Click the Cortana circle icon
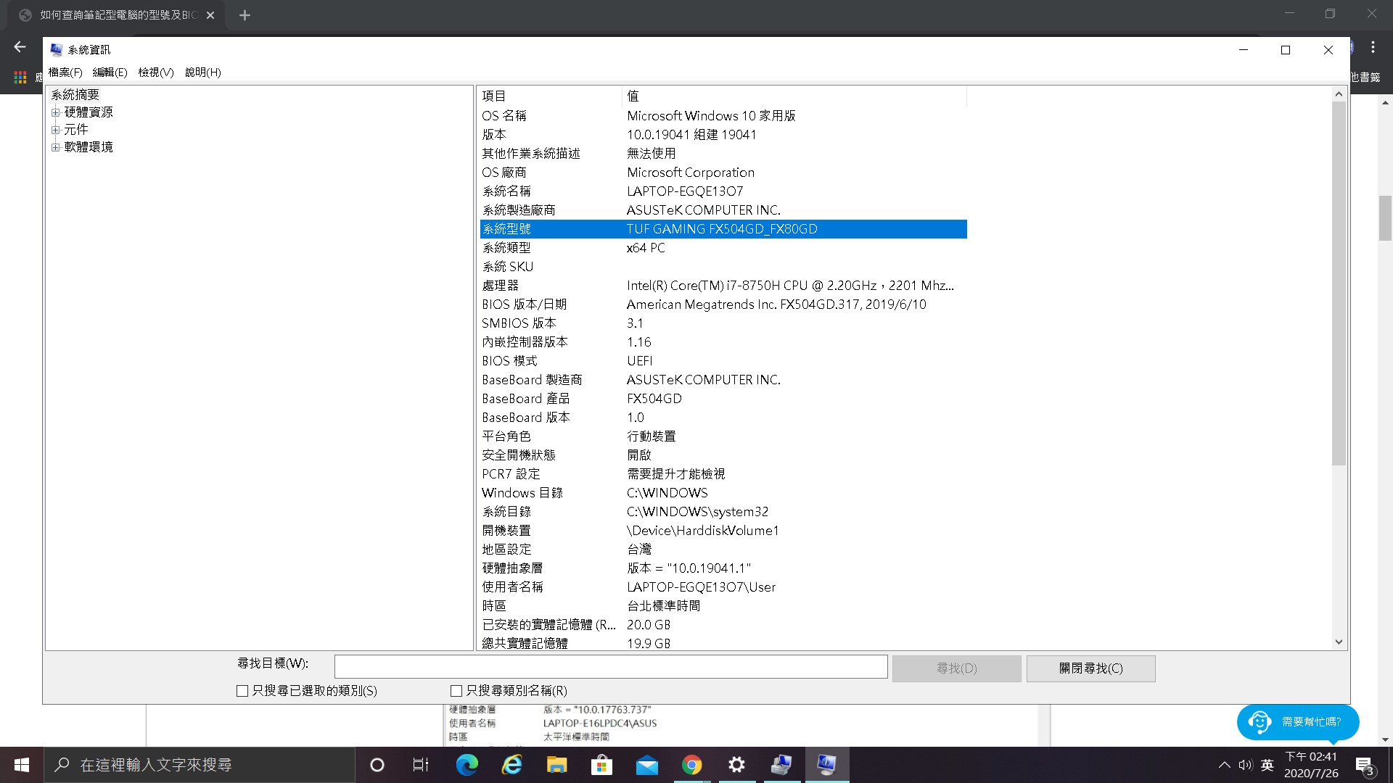This screenshot has width=1393, height=783. coord(377,765)
